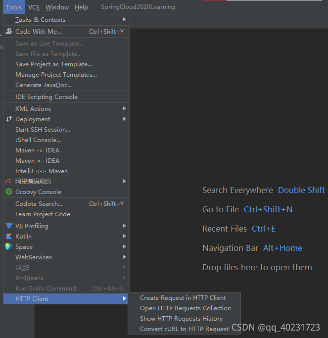This screenshot has height=338, width=328.
Task: Click the Go to File label
Action: coord(221,209)
